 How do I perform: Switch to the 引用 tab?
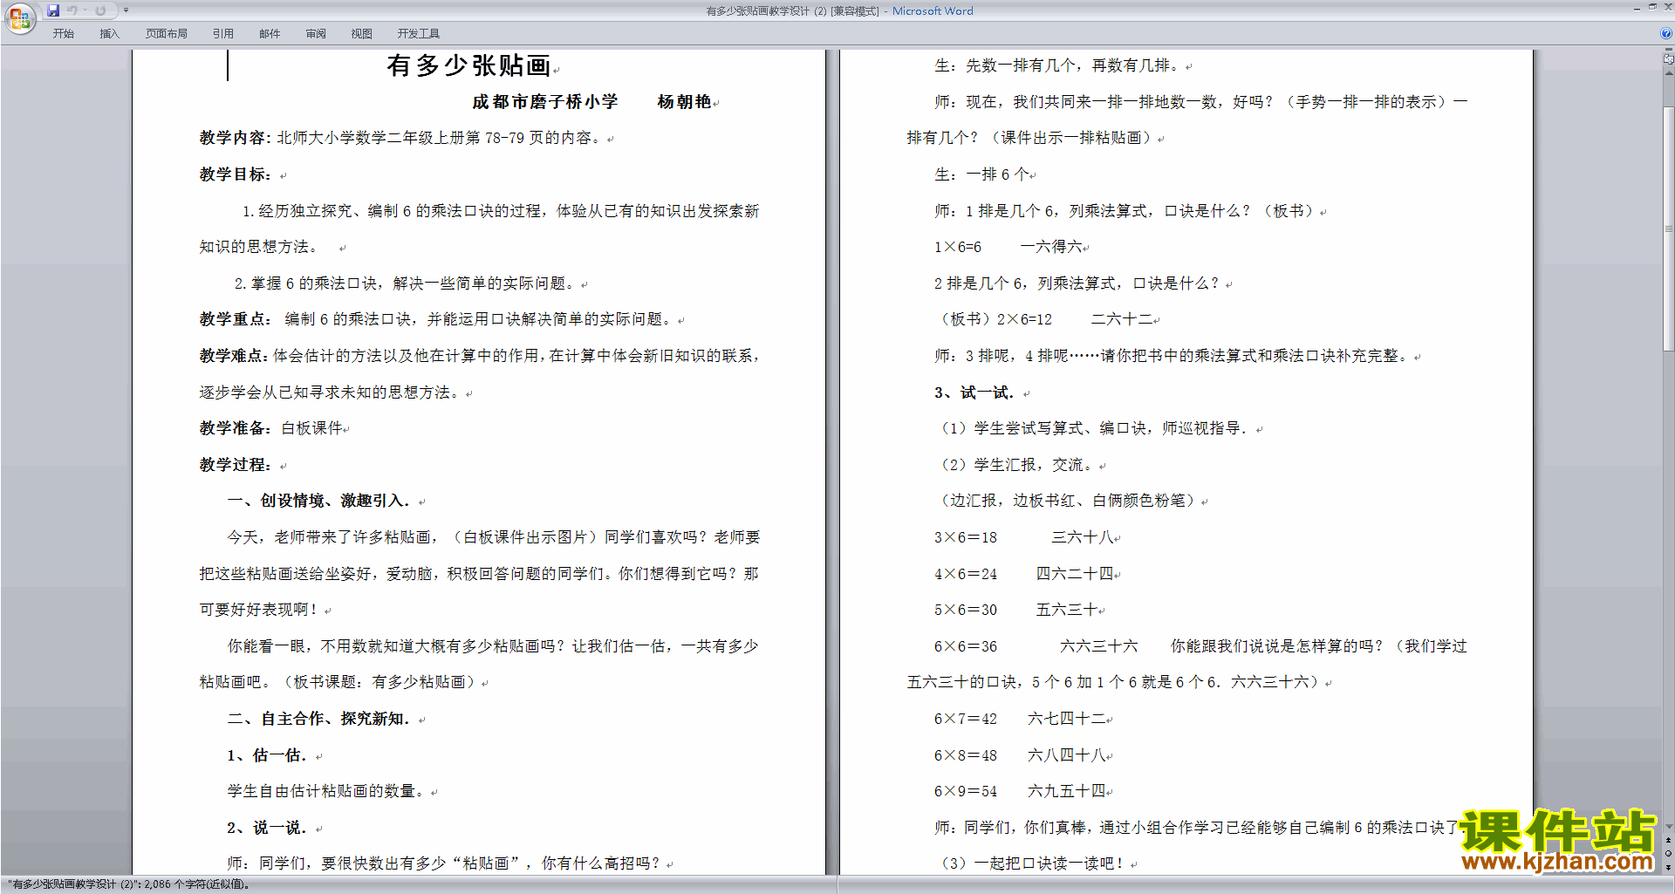(223, 34)
